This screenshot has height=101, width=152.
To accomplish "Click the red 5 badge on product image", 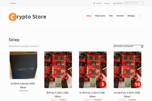I will (x=103, y=84).
